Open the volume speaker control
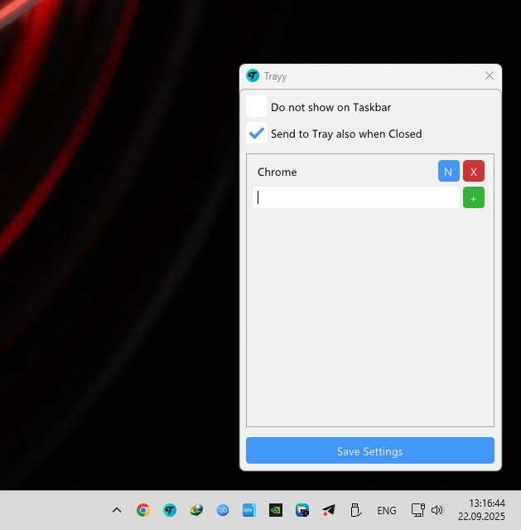This screenshot has height=530, width=521. 437,510
